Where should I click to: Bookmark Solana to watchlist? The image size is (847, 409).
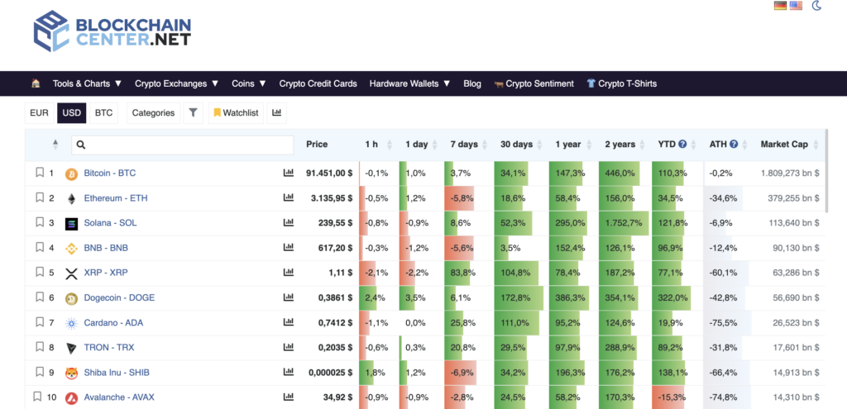tap(40, 222)
